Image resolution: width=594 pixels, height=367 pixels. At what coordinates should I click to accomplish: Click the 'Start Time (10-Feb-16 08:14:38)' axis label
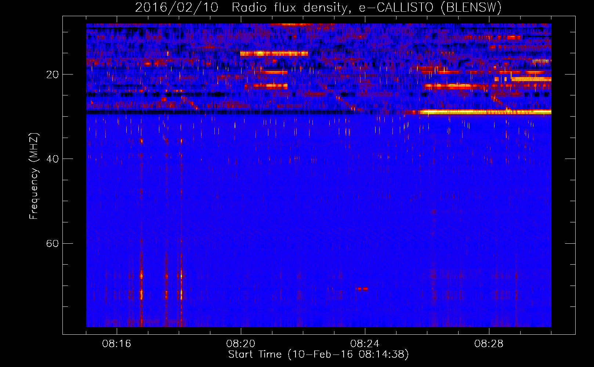318,355
